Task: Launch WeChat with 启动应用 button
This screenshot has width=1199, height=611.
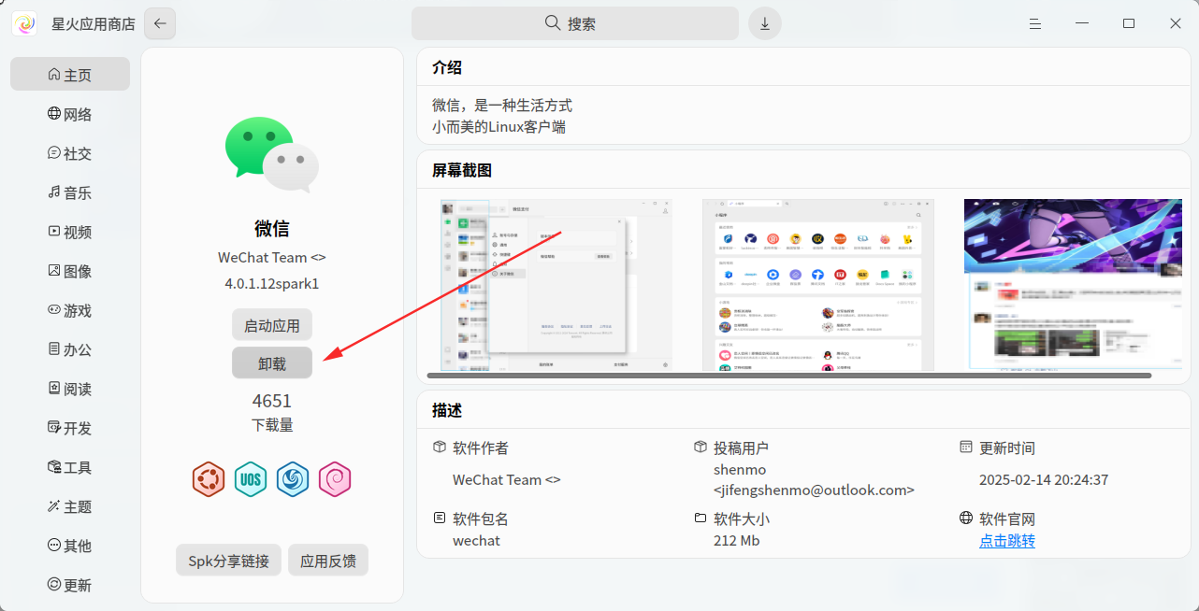Action: tap(272, 325)
